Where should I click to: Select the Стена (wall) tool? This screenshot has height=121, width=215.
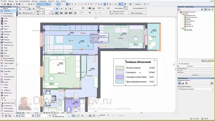5,18
